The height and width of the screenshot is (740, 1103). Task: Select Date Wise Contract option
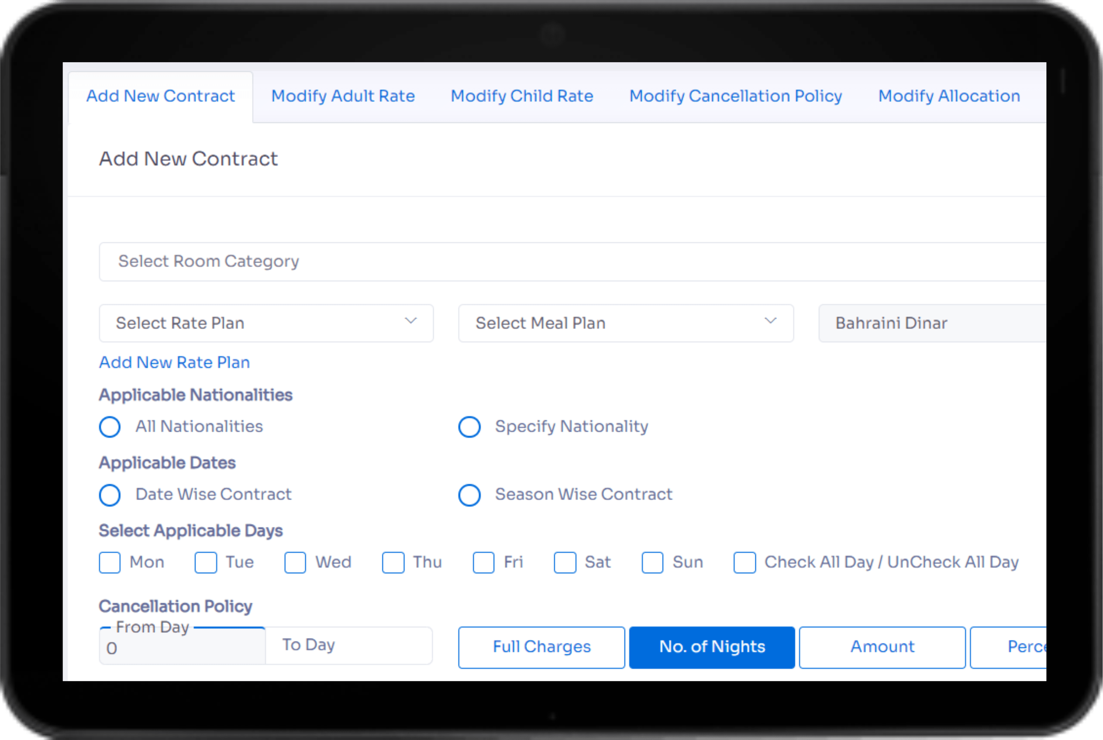tap(110, 494)
